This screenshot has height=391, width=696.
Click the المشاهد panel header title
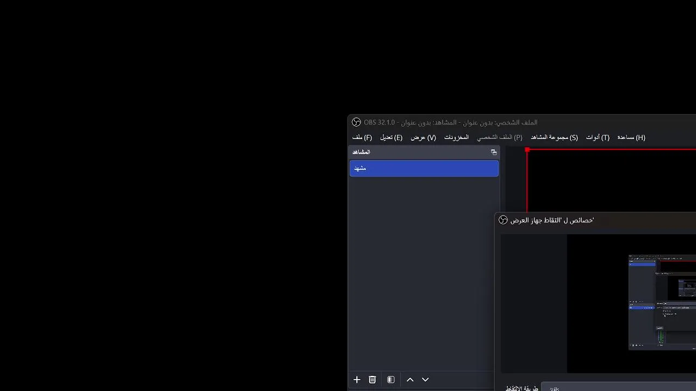click(x=361, y=152)
